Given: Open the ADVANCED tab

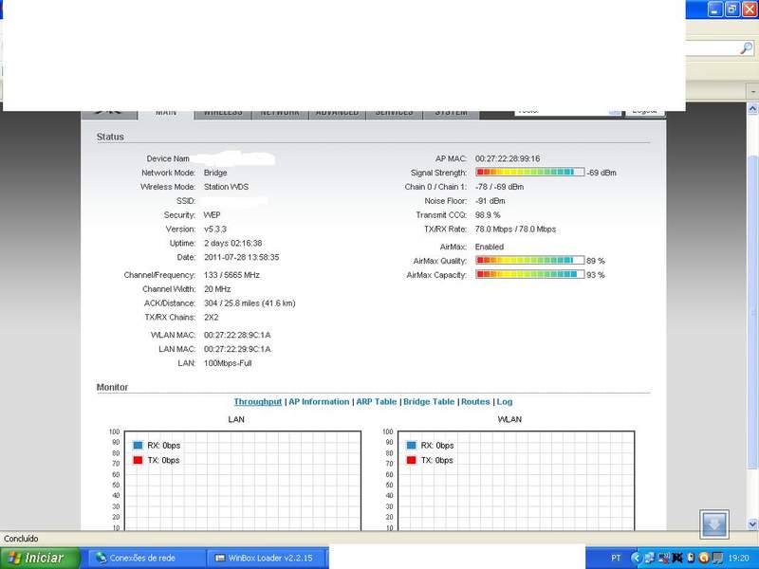Looking at the screenshot, I should coord(337,114).
